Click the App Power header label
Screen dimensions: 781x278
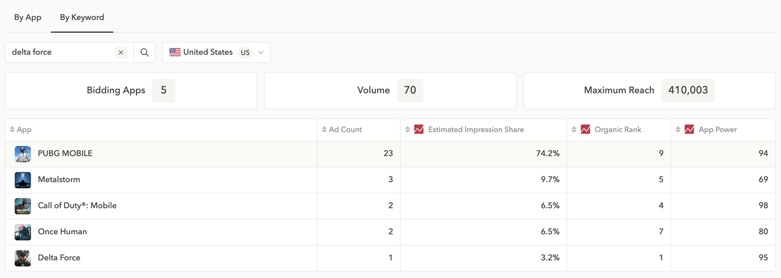(718, 129)
